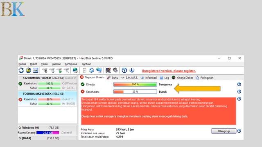Viewport: 262px width, 147px height.
Task: Click the Hard Disk Sentinel title bar icon
Action: tap(21, 58)
